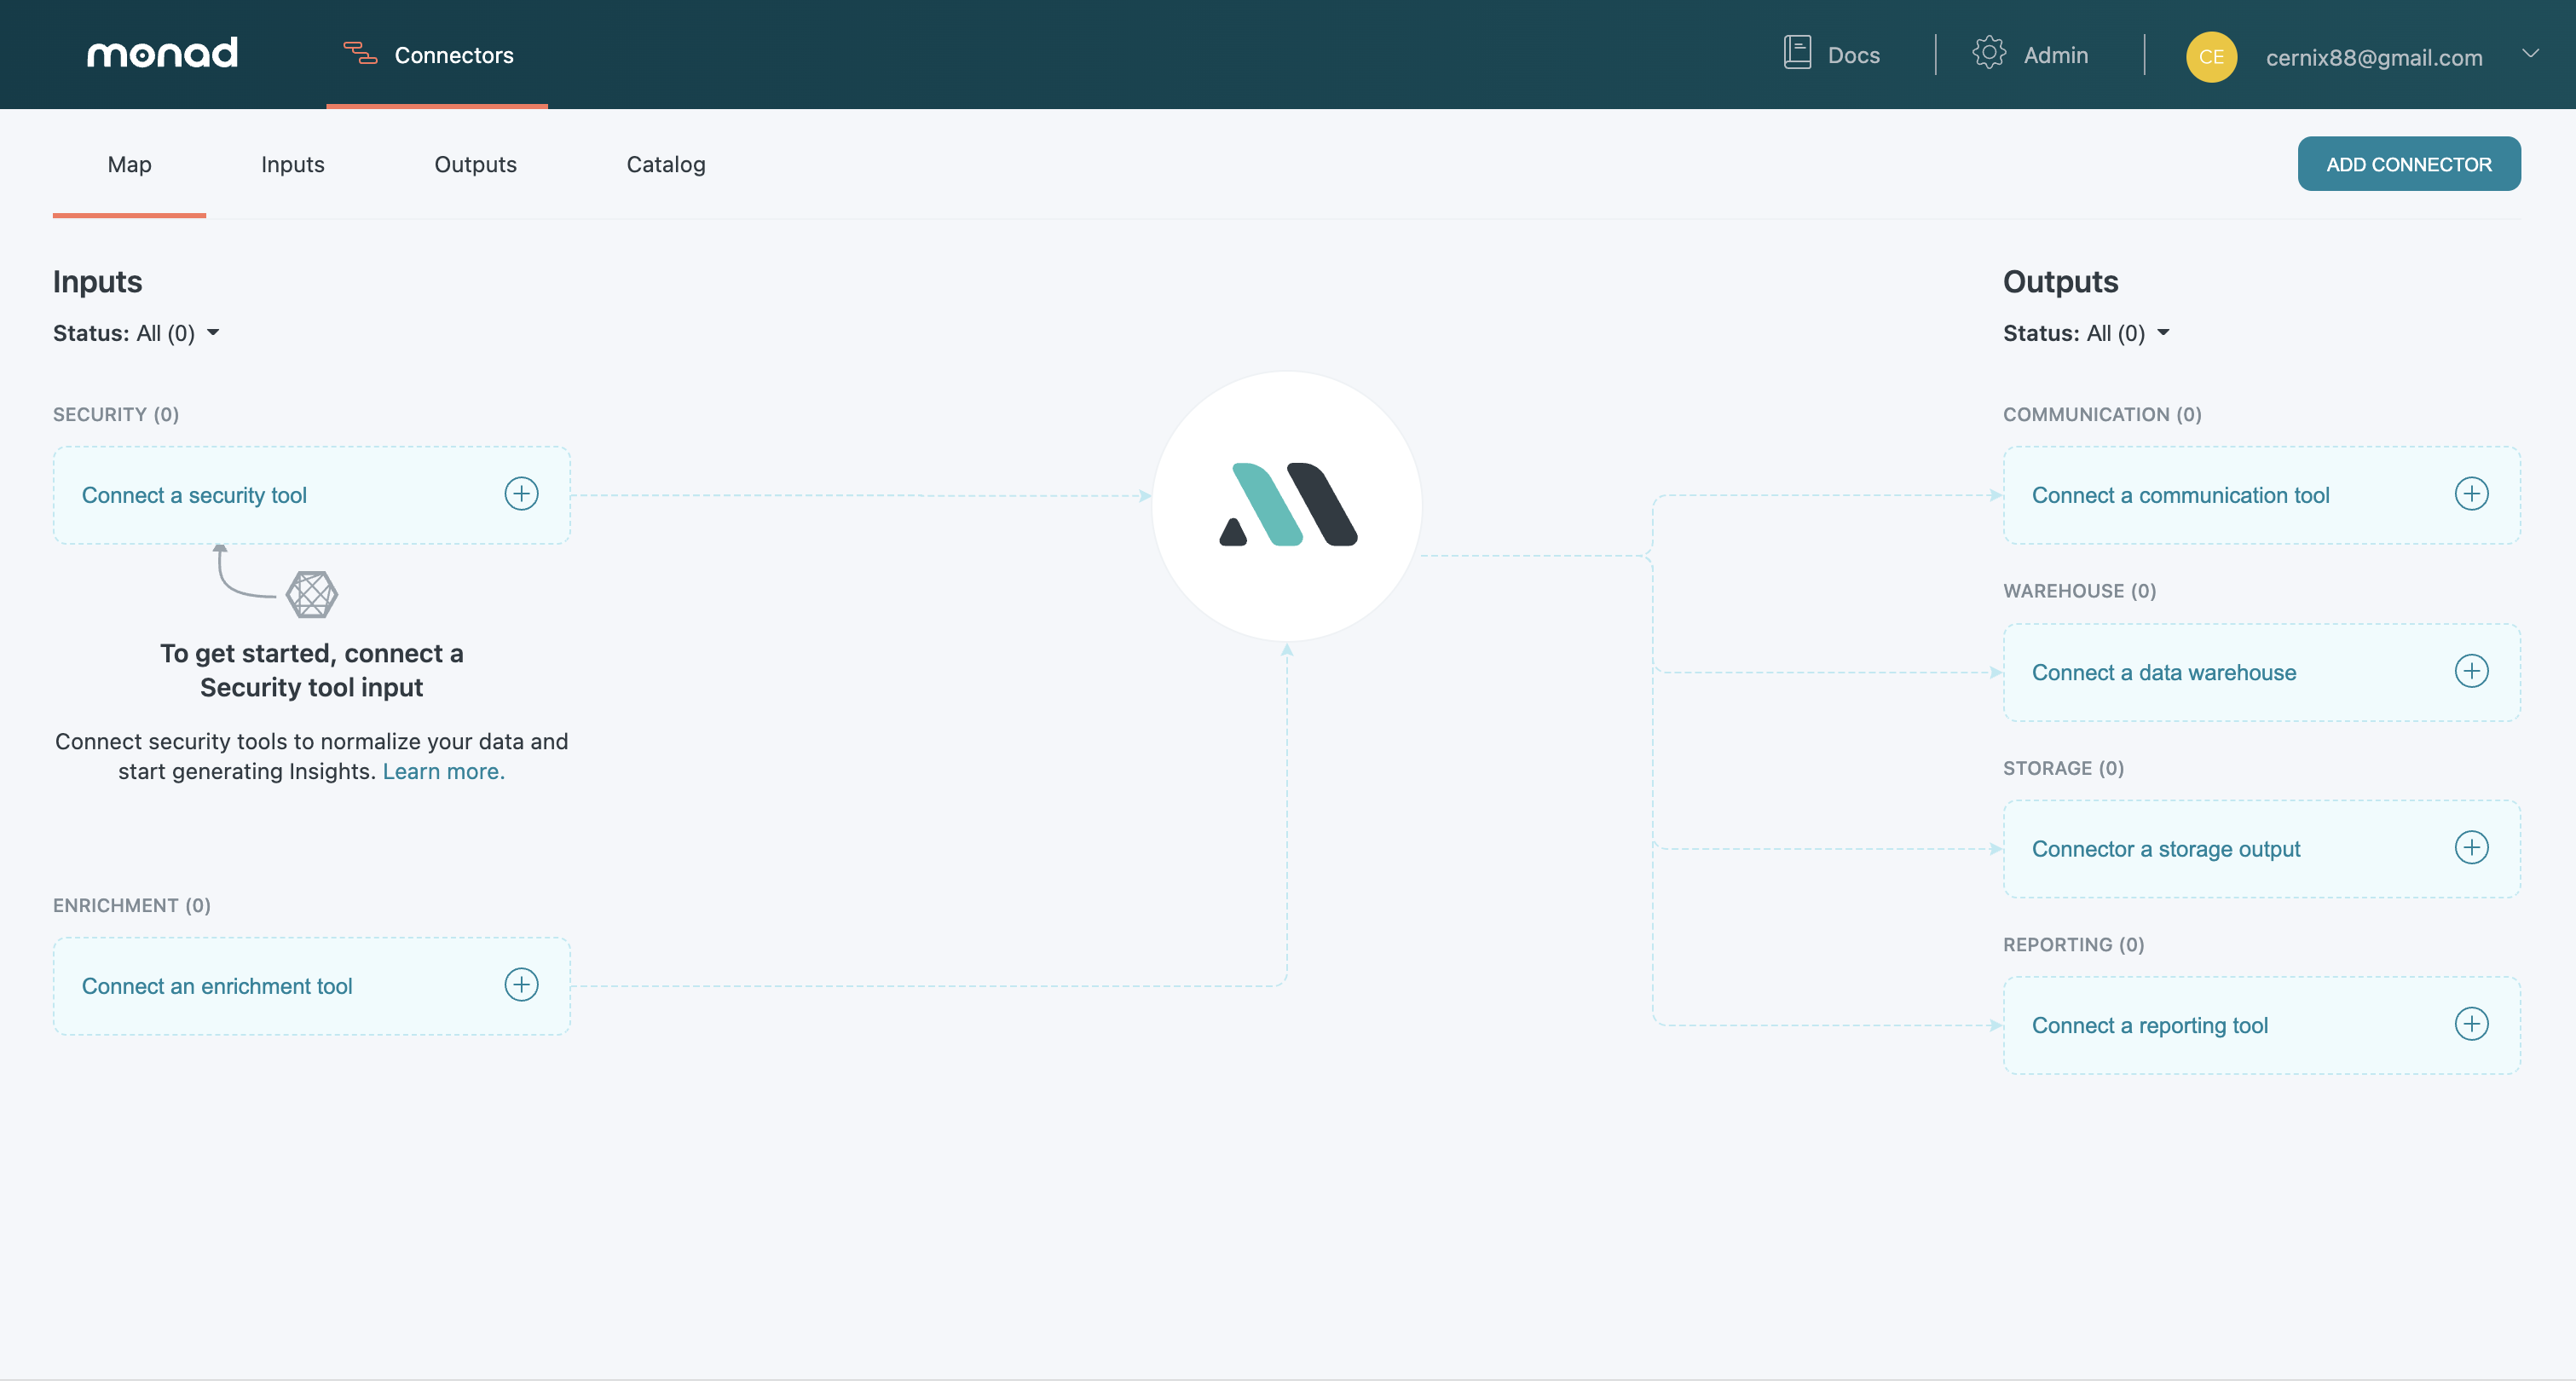Viewport: 2576px width, 1386px height.
Task: Open the Outputs status filter dropdown
Action: [2086, 333]
